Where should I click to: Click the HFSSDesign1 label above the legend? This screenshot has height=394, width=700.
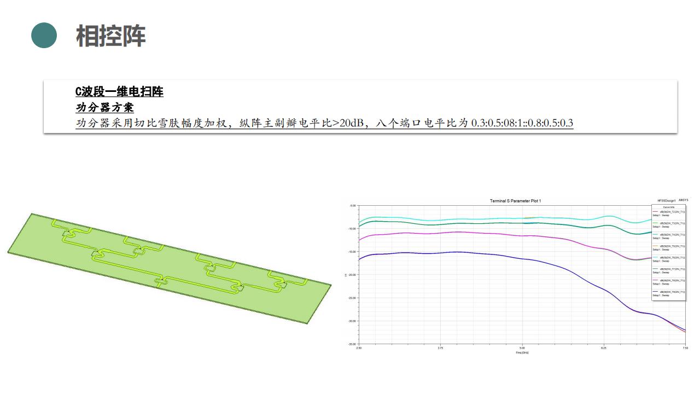tap(667, 201)
